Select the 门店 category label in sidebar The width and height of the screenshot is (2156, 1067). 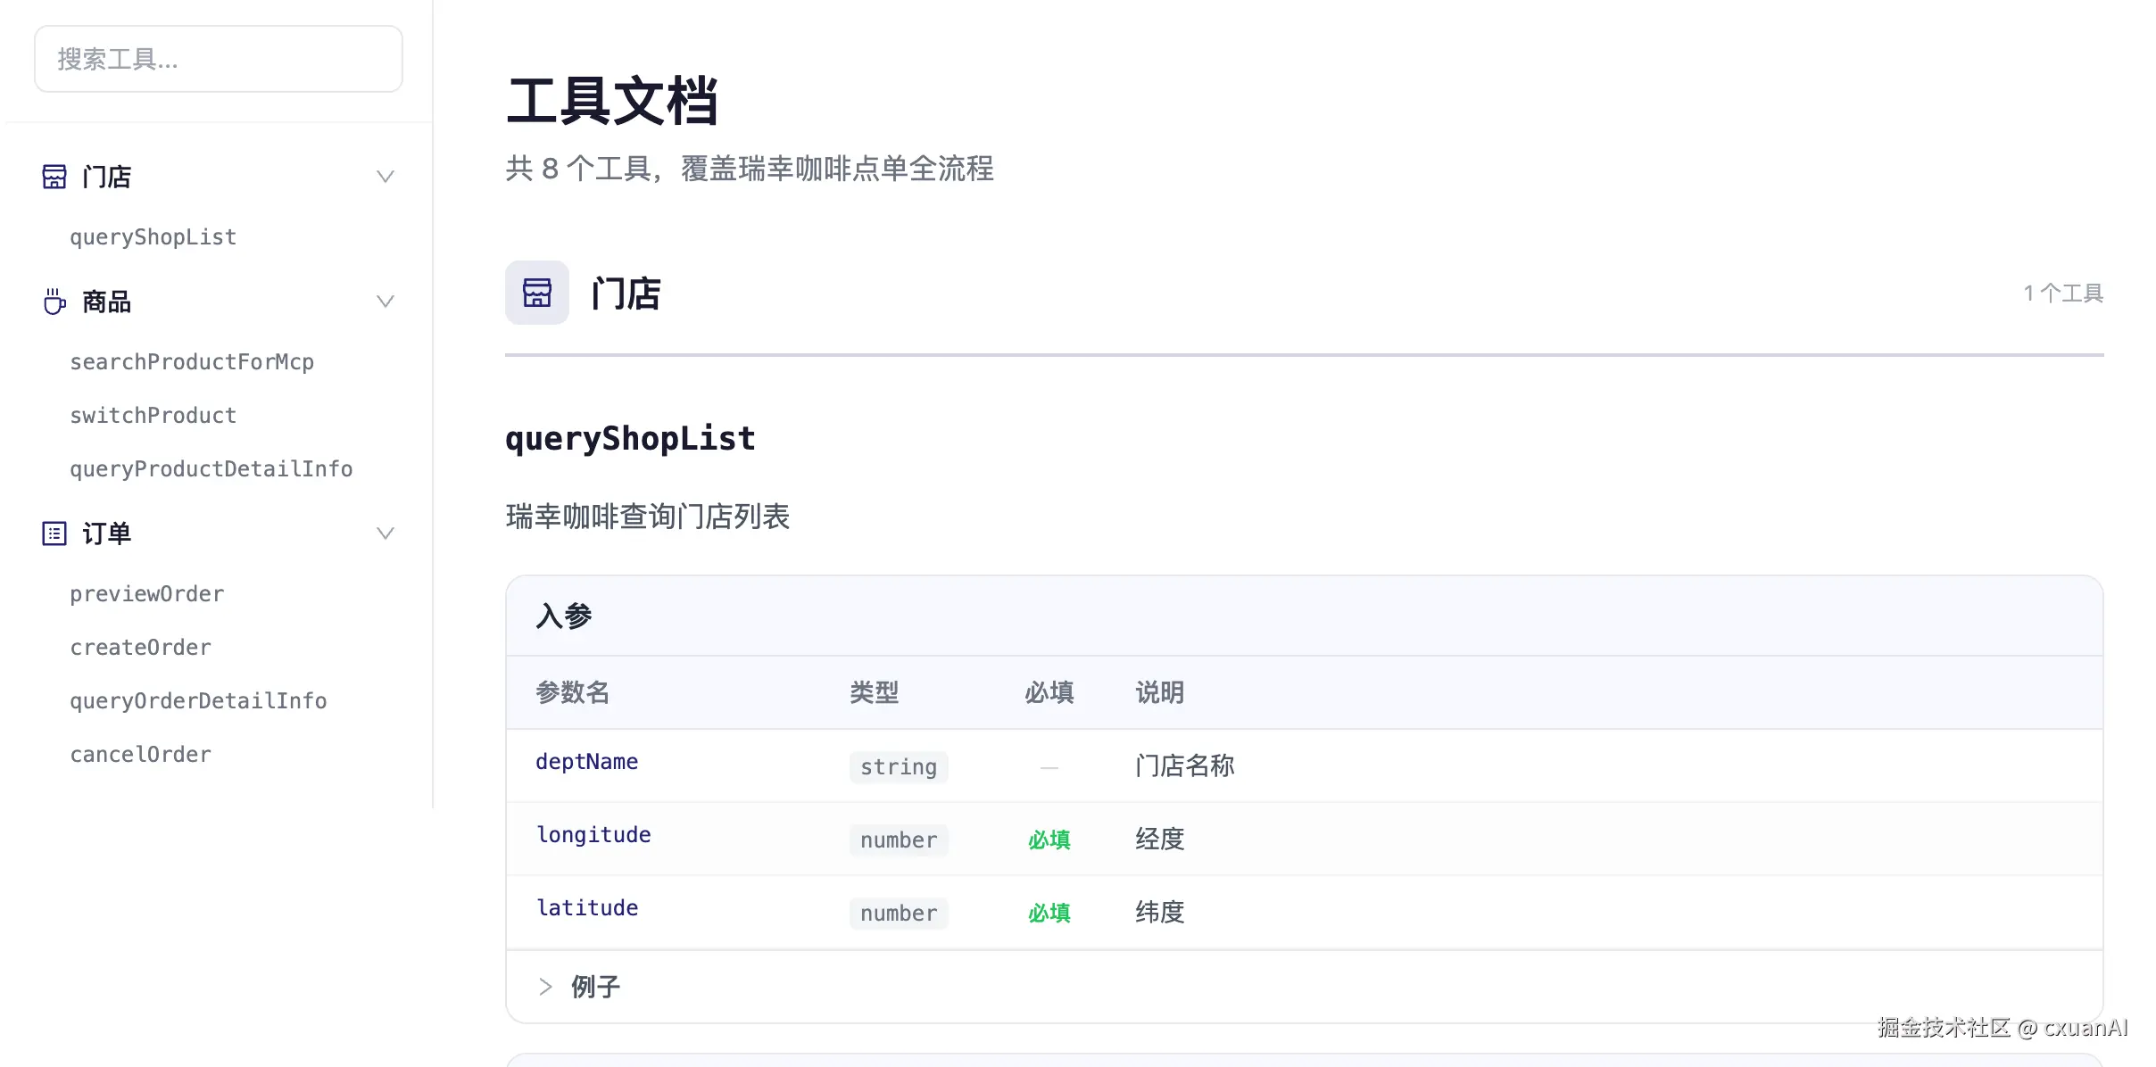(107, 177)
